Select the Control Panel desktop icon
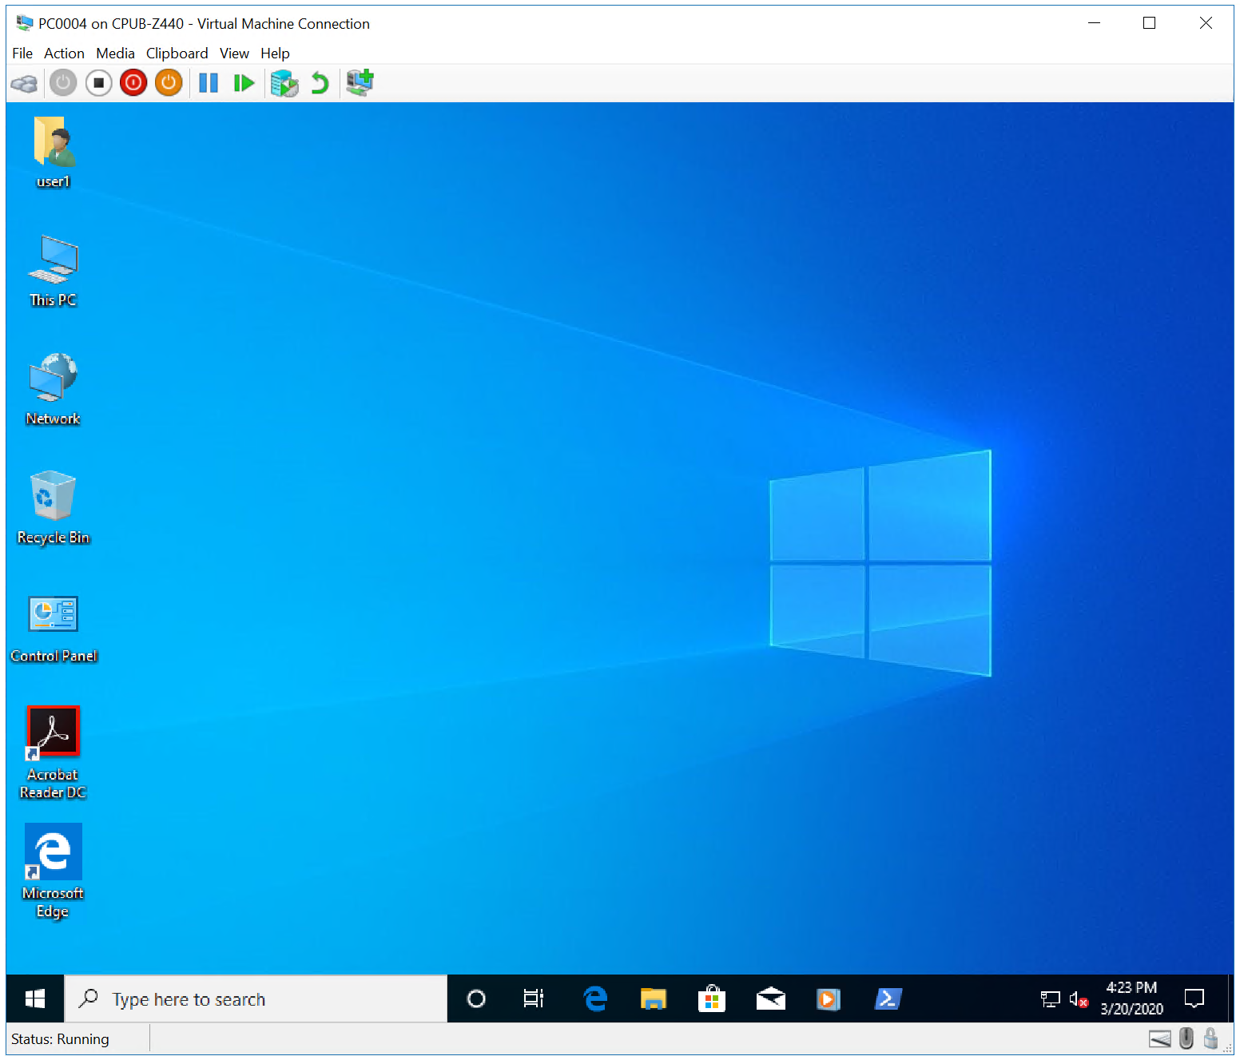1240x1060 pixels. 53,614
